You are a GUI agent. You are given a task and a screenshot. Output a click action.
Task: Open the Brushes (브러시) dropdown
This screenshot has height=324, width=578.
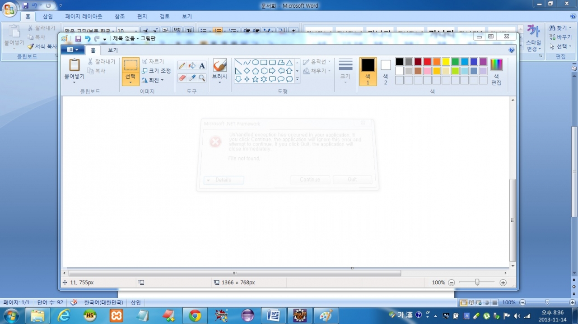[219, 79]
